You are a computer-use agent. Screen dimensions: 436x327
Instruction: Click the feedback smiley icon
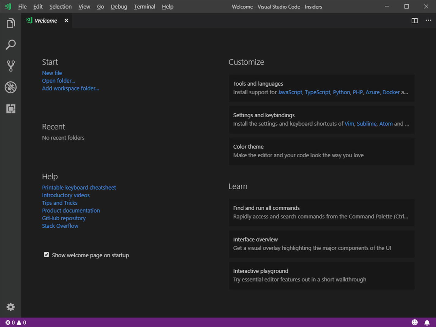pos(415,322)
